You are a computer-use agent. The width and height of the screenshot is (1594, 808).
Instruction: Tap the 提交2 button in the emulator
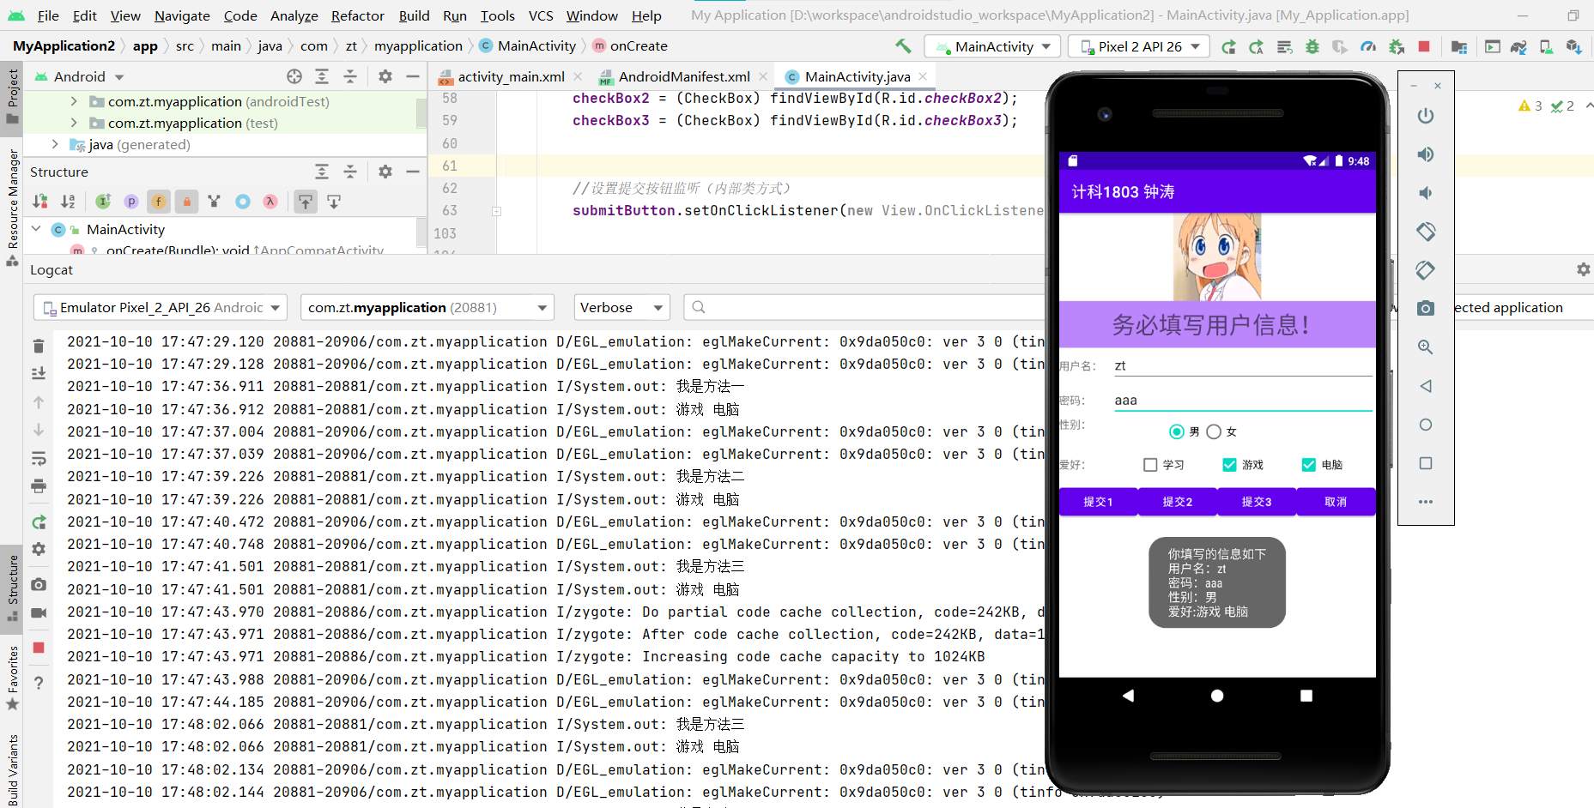1177,502
